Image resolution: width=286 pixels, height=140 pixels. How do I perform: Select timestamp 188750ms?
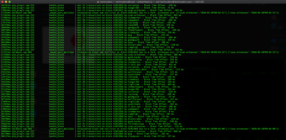[6, 30]
